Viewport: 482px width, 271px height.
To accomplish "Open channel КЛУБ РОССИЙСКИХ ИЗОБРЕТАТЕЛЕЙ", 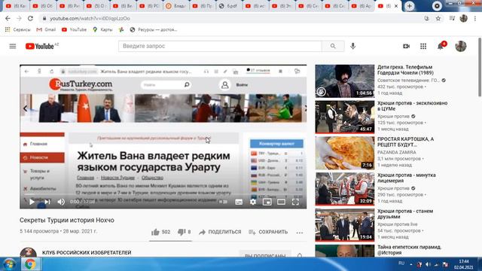I will [87, 253].
